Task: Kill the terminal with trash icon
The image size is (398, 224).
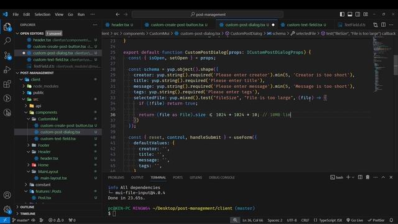Action: 368,177
